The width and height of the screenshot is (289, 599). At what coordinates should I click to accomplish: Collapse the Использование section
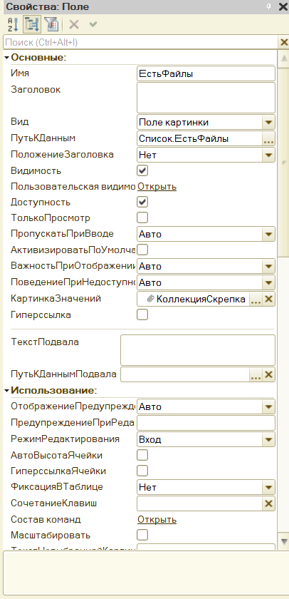(7, 391)
